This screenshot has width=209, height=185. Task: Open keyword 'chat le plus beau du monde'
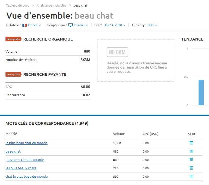coord(27,176)
